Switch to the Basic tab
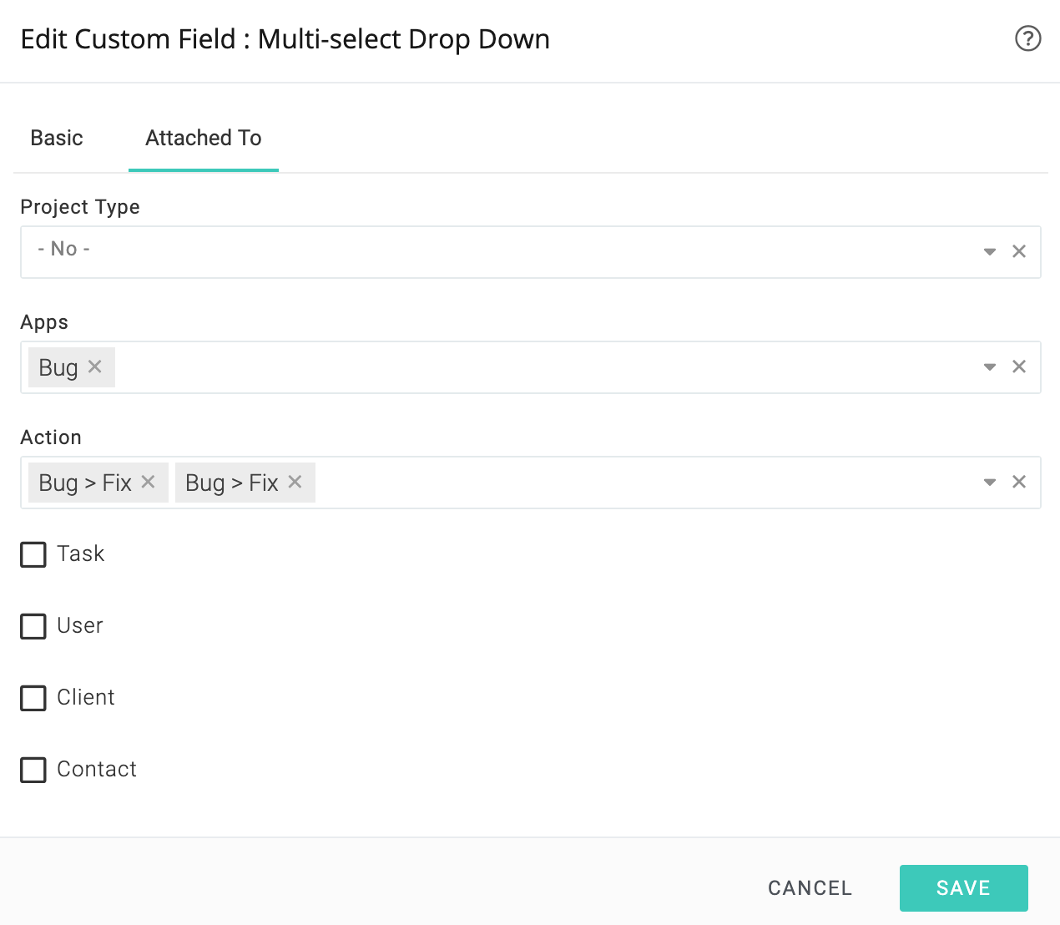This screenshot has width=1060, height=925. (57, 138)
